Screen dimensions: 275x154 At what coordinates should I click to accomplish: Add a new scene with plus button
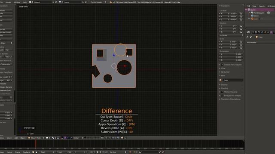tap(83, 2)
